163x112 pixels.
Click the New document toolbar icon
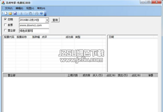(6, 13)
